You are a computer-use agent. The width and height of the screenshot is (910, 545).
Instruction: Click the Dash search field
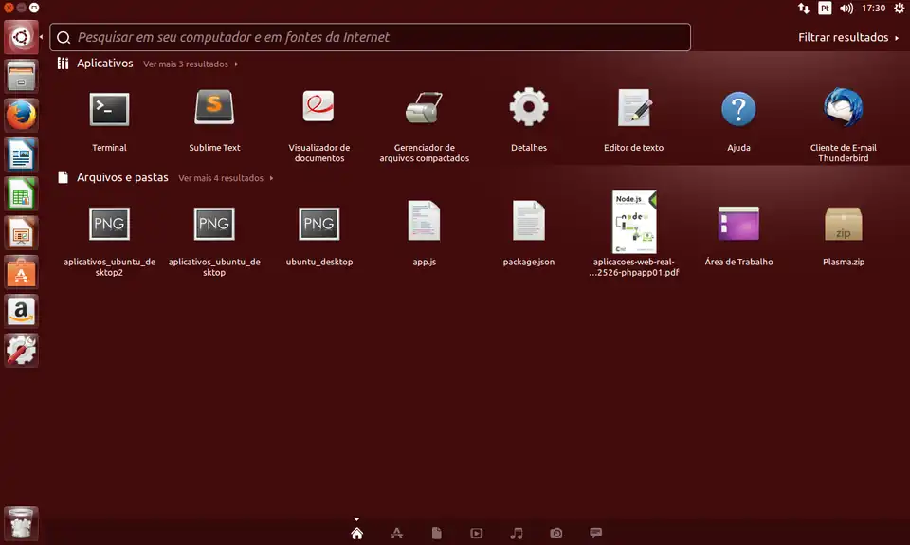371,37
